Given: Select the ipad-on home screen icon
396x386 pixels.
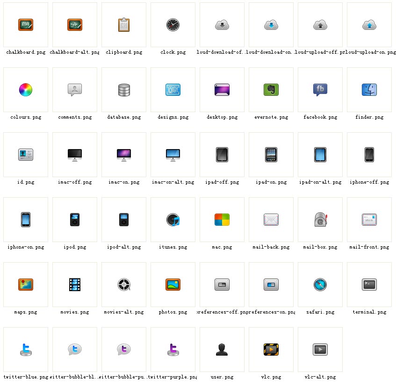Looking at the screenshot, I should click(x=271, y=155).
